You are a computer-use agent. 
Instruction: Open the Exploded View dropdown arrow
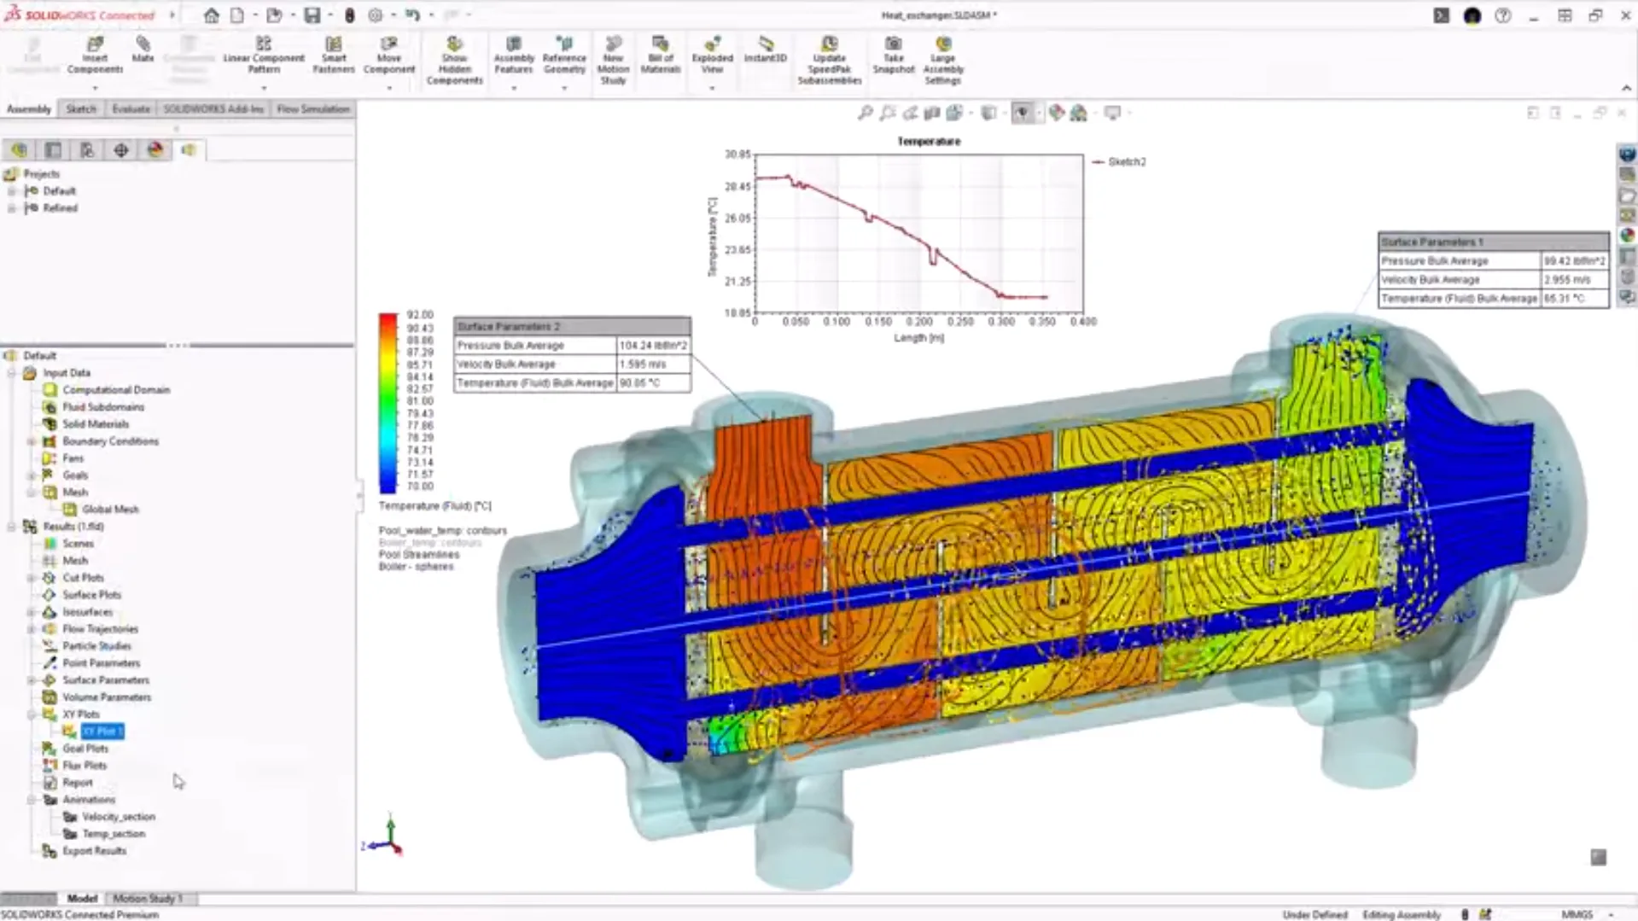click(x=712, y=88)
